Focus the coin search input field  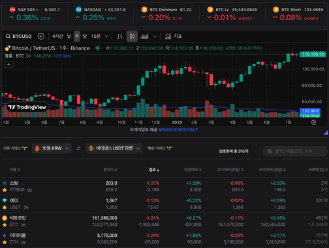(296, 151)
